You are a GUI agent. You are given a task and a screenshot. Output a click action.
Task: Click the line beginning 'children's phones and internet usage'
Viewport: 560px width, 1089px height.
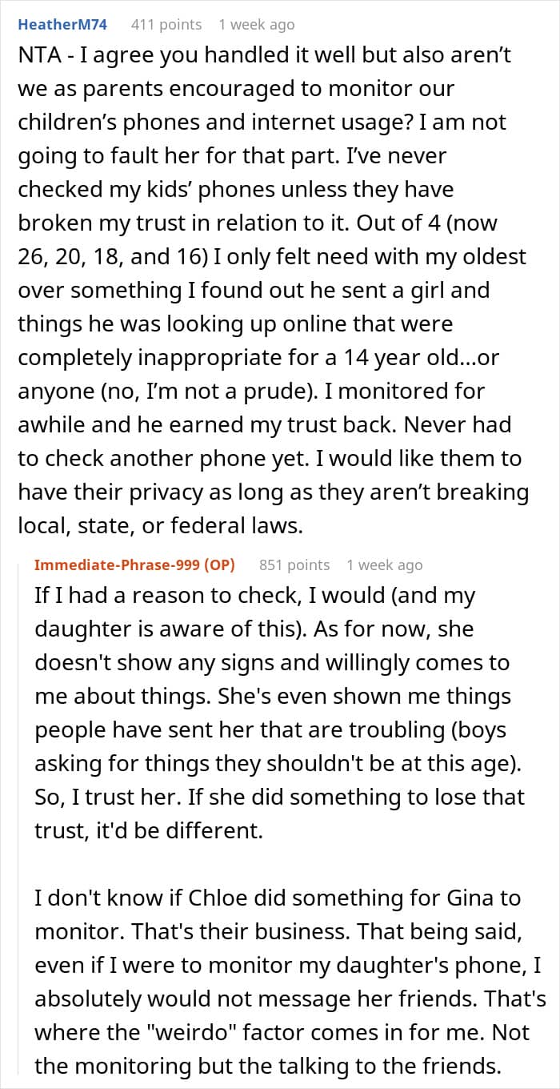(x=262, y=123)
